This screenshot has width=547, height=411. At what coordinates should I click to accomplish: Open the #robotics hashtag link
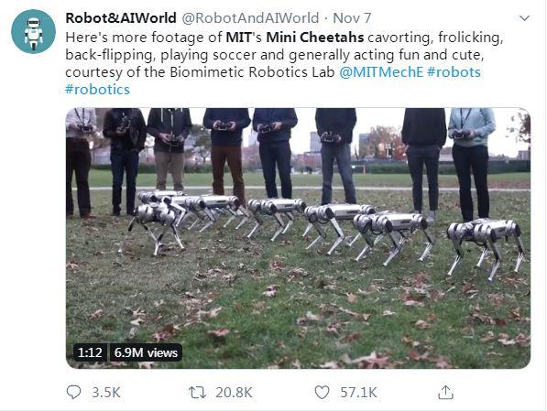pos(97,90)
